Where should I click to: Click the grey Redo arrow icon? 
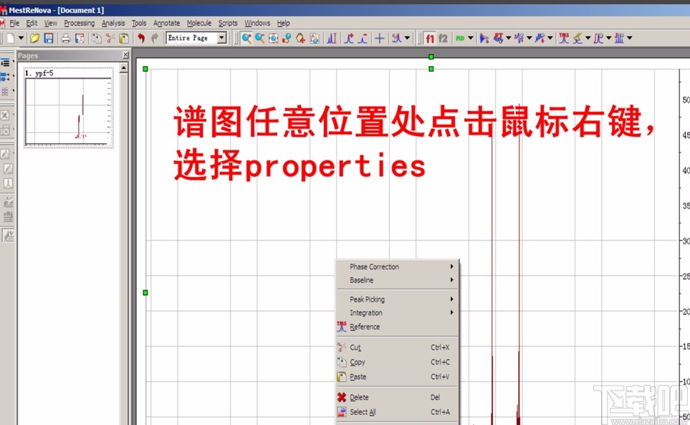pyautogui.click(x=155, y=38)
